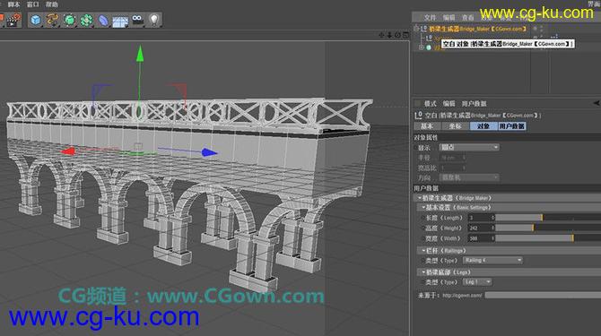The width and height of the screenshot is (601, 336).
Task: Collapse the Basic Settings group
Action: point(423,207)
